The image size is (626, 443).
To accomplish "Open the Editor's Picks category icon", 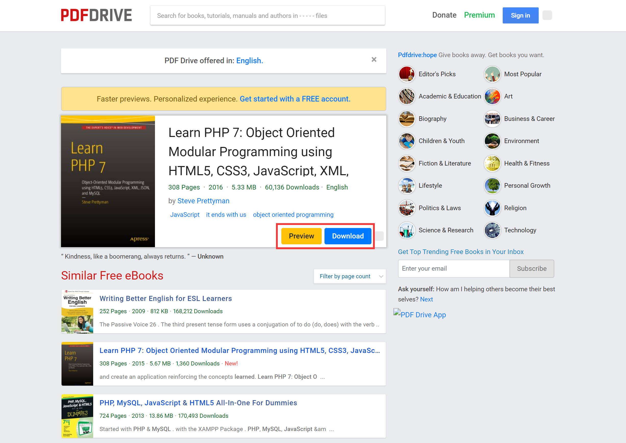I will pos(406,74).
